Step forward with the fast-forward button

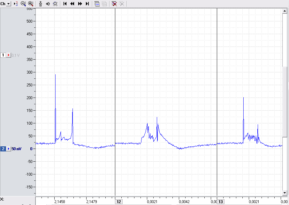(x=80, y=4)
